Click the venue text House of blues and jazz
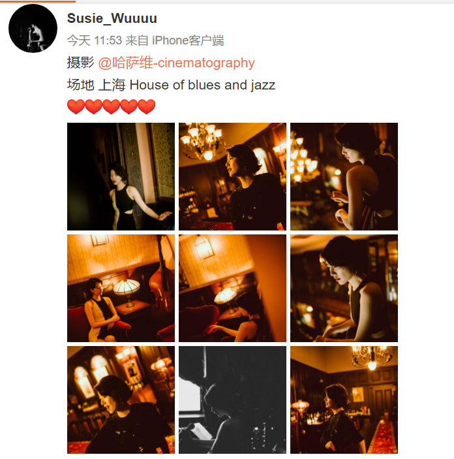 (x=202, y=85)
